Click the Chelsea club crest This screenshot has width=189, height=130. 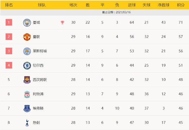tap(27, 65)
